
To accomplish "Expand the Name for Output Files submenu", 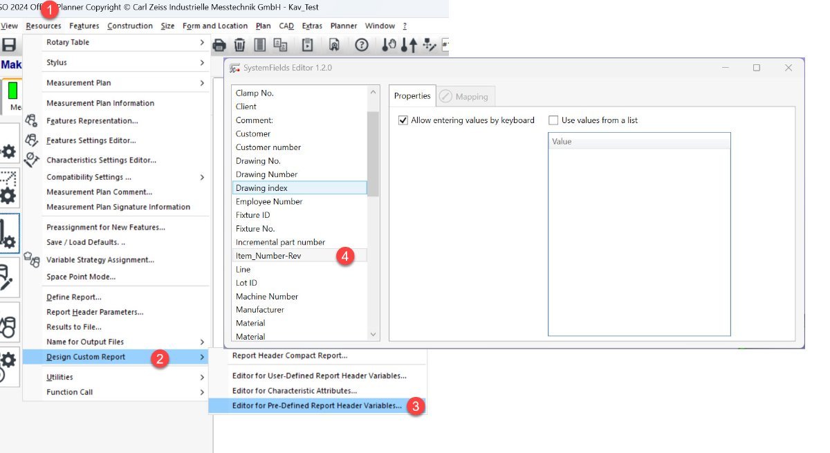I will coord(202,342).
